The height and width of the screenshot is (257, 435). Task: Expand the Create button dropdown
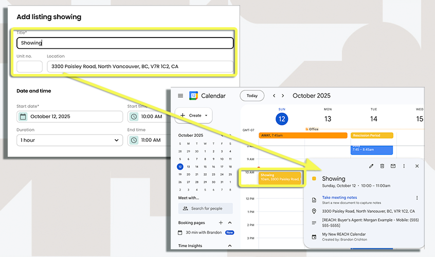pyautogui.click(x=206, y=116)
